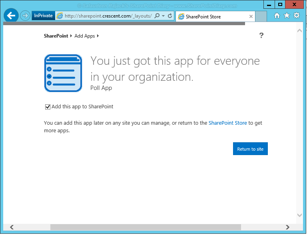Click the vertical scrollbar up arrow
Viewport: 307px width, 235px height.
(299, 30)
